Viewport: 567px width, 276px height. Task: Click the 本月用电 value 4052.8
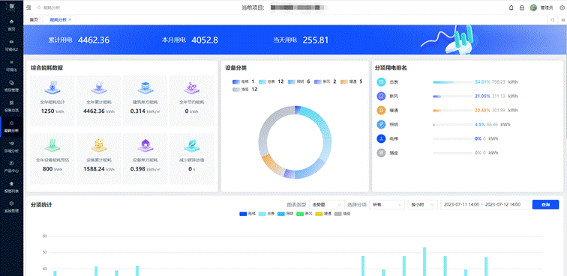point(205,40)
